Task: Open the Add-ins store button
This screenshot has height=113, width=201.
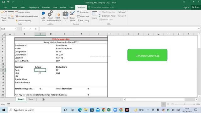Action: pyautogui.click(x=43, y=16)
